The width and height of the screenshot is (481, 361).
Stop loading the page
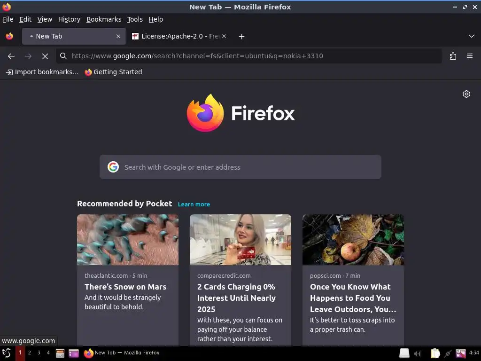pyautogui.click(x=45, y=56)
